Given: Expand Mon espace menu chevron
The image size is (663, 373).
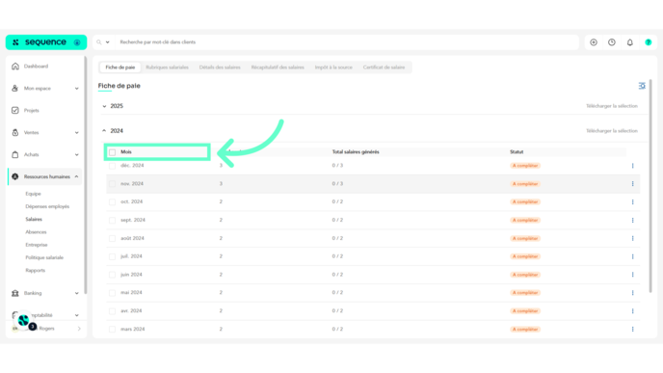Looking at the screenshot, I should tap(76, 89).
